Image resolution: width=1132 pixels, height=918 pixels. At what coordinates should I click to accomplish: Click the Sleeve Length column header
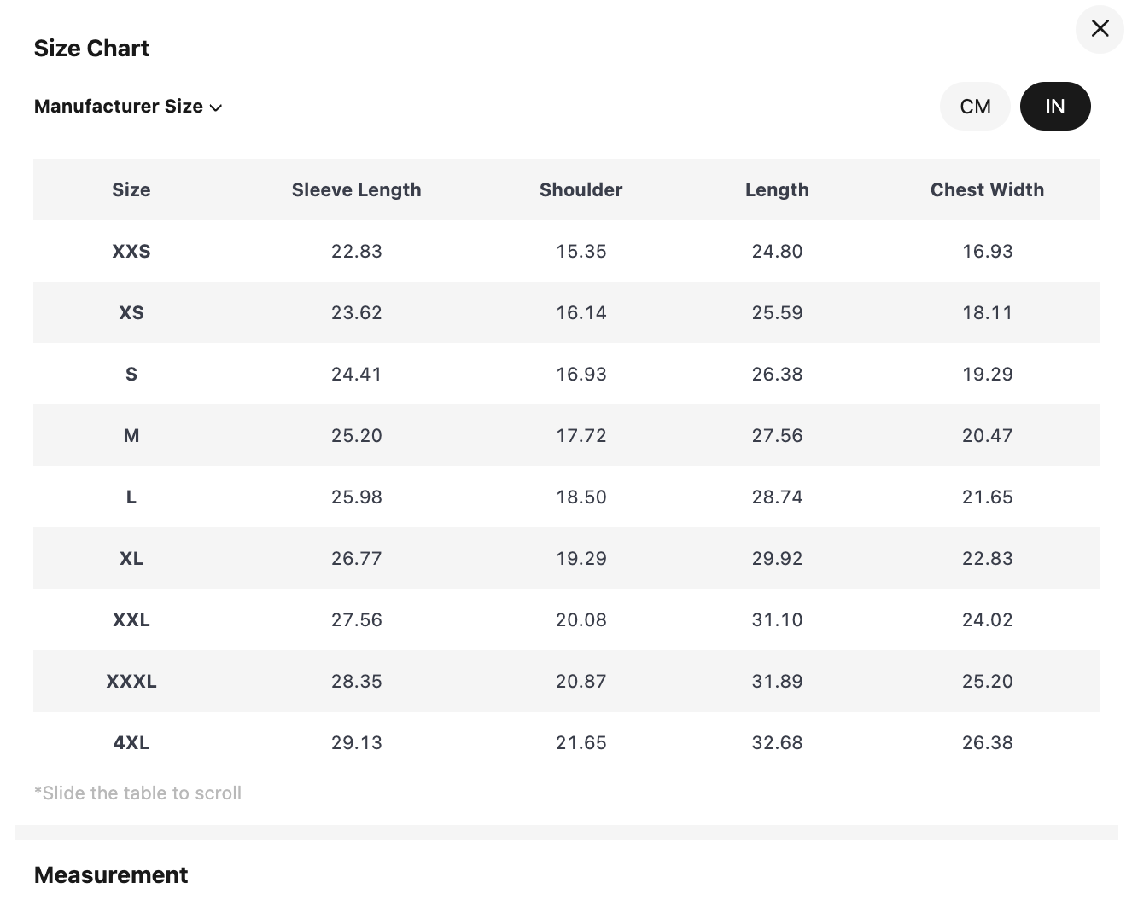tap(356, 189)
